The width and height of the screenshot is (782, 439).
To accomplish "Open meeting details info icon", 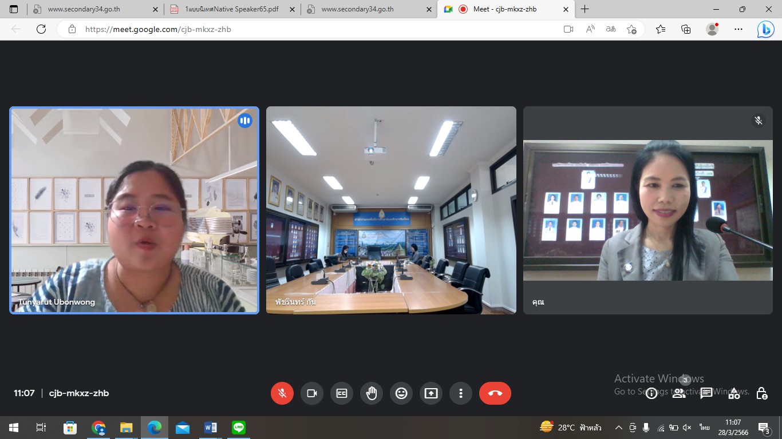I will coord(651,393).
